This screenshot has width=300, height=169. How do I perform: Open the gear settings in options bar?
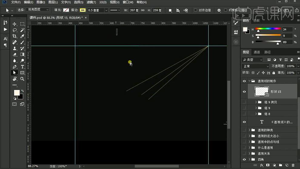219,10
